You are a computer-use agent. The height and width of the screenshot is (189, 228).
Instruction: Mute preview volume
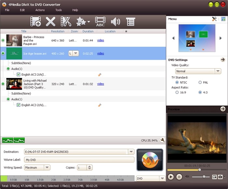coord(187,177)
